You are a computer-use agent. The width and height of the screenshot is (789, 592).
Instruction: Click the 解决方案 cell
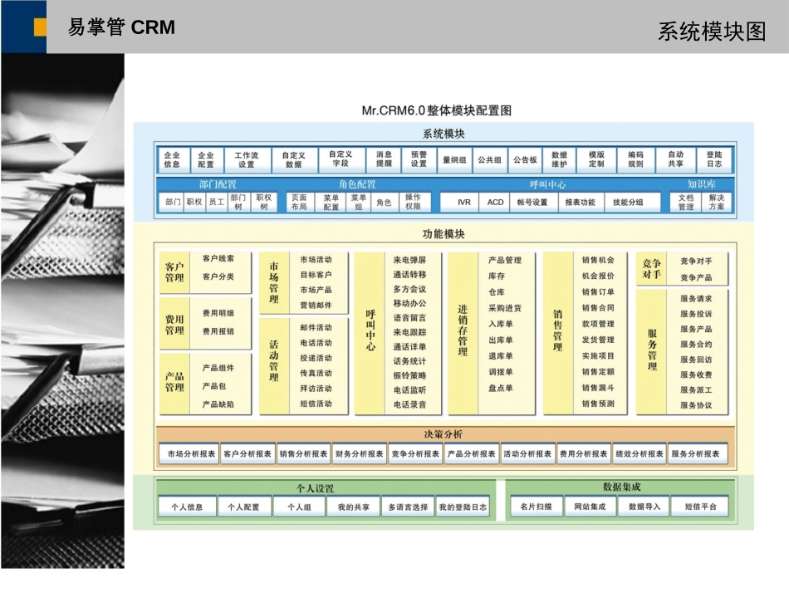click(x=717, y=203)
